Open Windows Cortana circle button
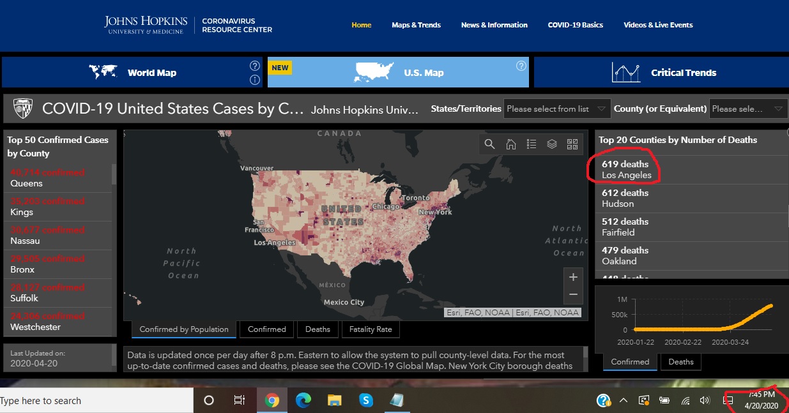 tap(208, 400)
